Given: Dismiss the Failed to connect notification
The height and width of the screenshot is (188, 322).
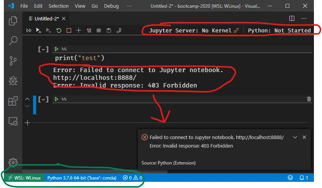Looking at the screenshot, I should pyautogui.click(x=304, y=137).
